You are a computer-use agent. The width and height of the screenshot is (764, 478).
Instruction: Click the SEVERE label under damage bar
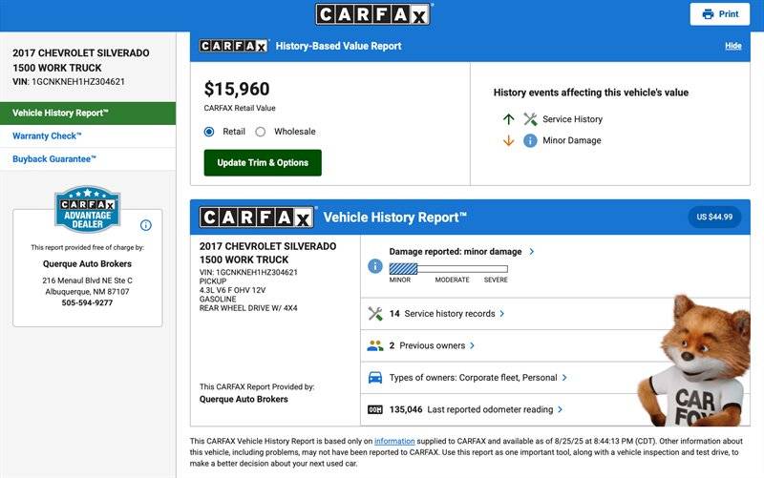coord(496,280)
